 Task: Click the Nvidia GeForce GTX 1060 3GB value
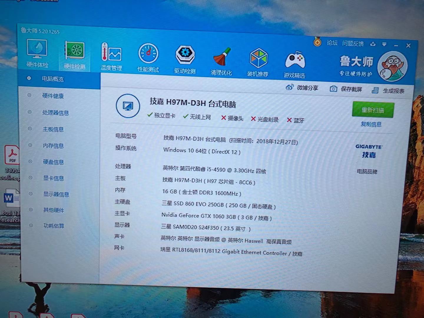(x=216, y=216)
